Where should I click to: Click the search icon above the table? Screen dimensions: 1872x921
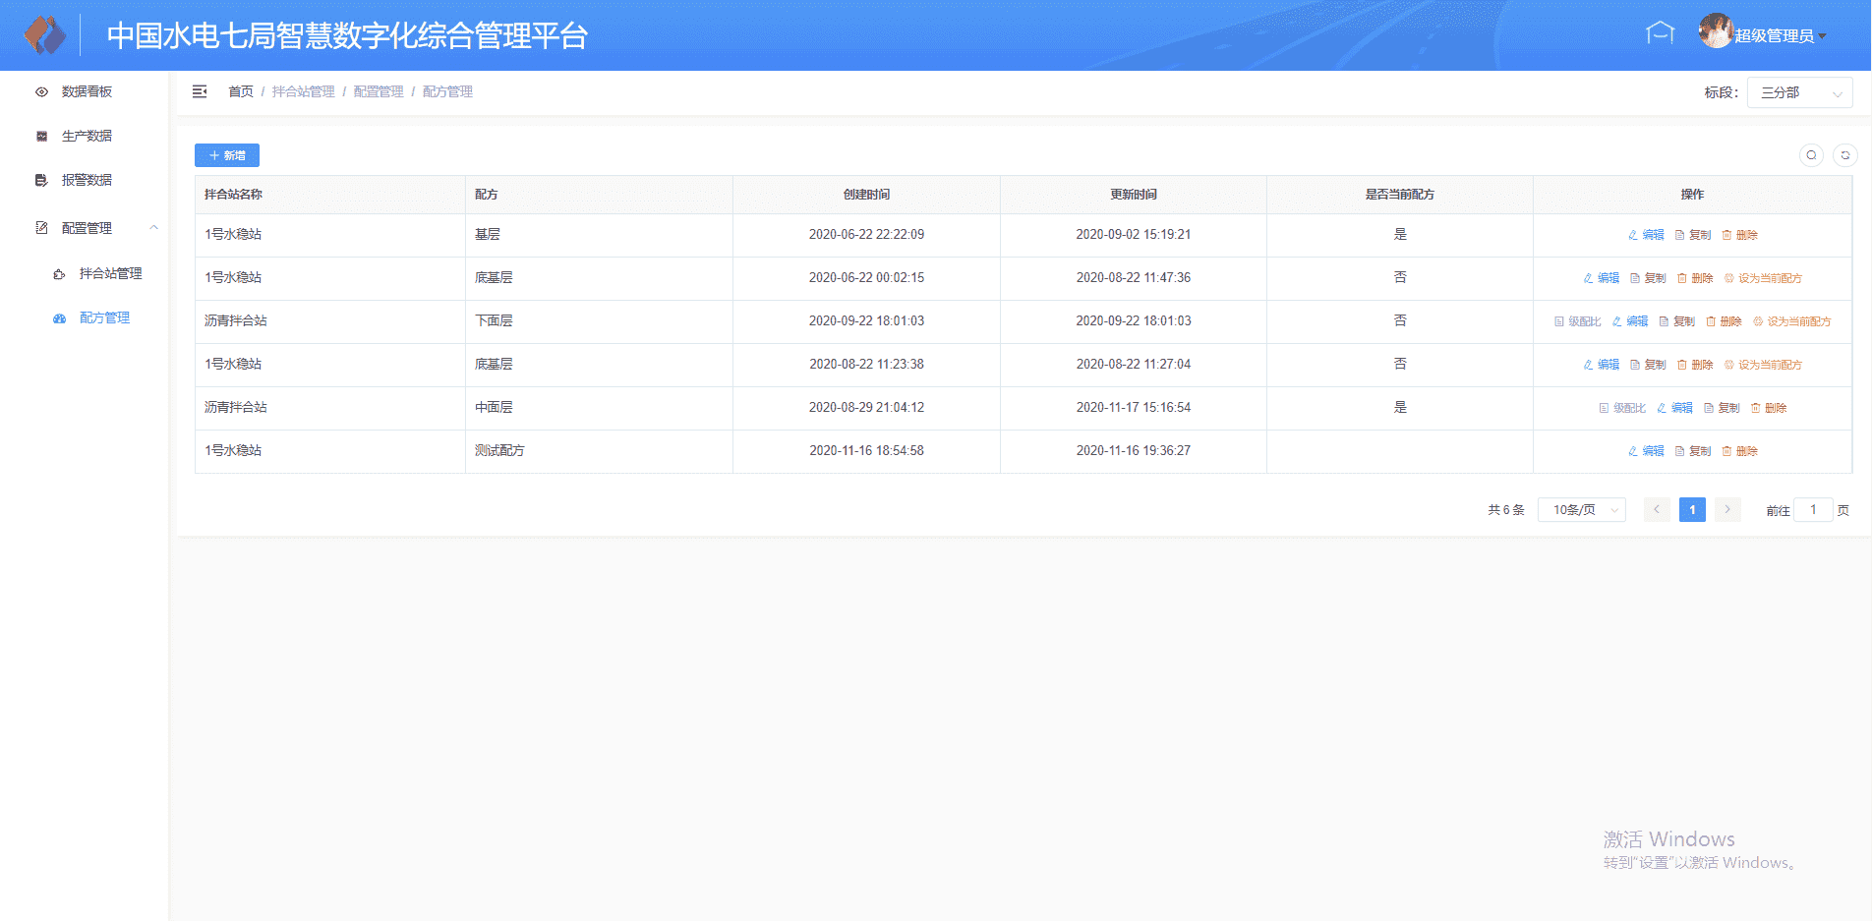(1811, 155)
